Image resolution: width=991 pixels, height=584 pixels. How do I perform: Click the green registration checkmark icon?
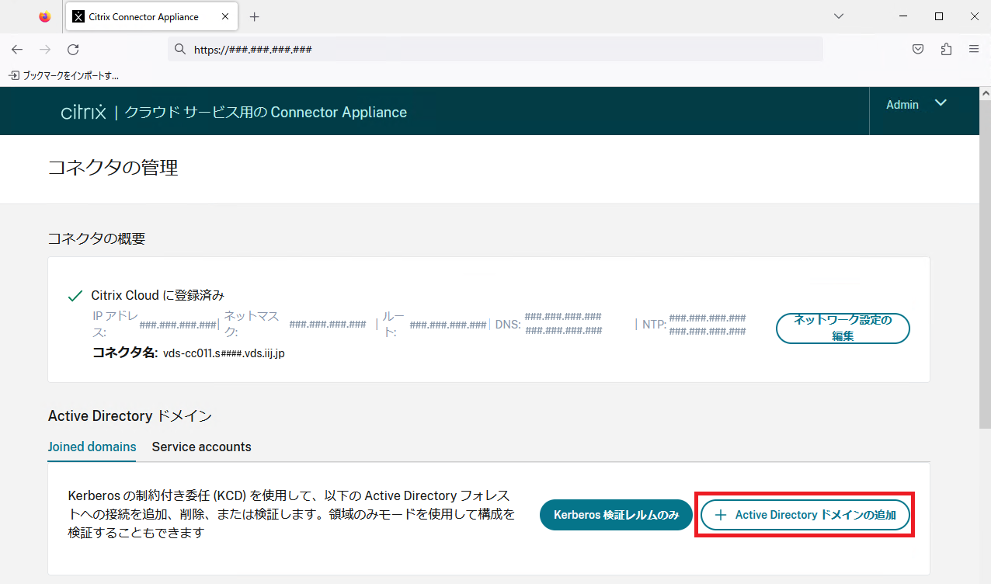(75, 295)
